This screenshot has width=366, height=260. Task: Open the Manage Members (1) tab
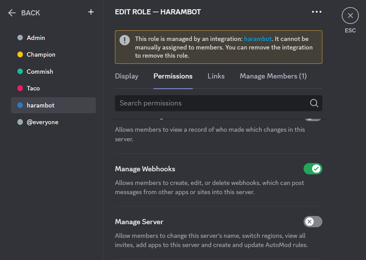[x=273, y=76]
